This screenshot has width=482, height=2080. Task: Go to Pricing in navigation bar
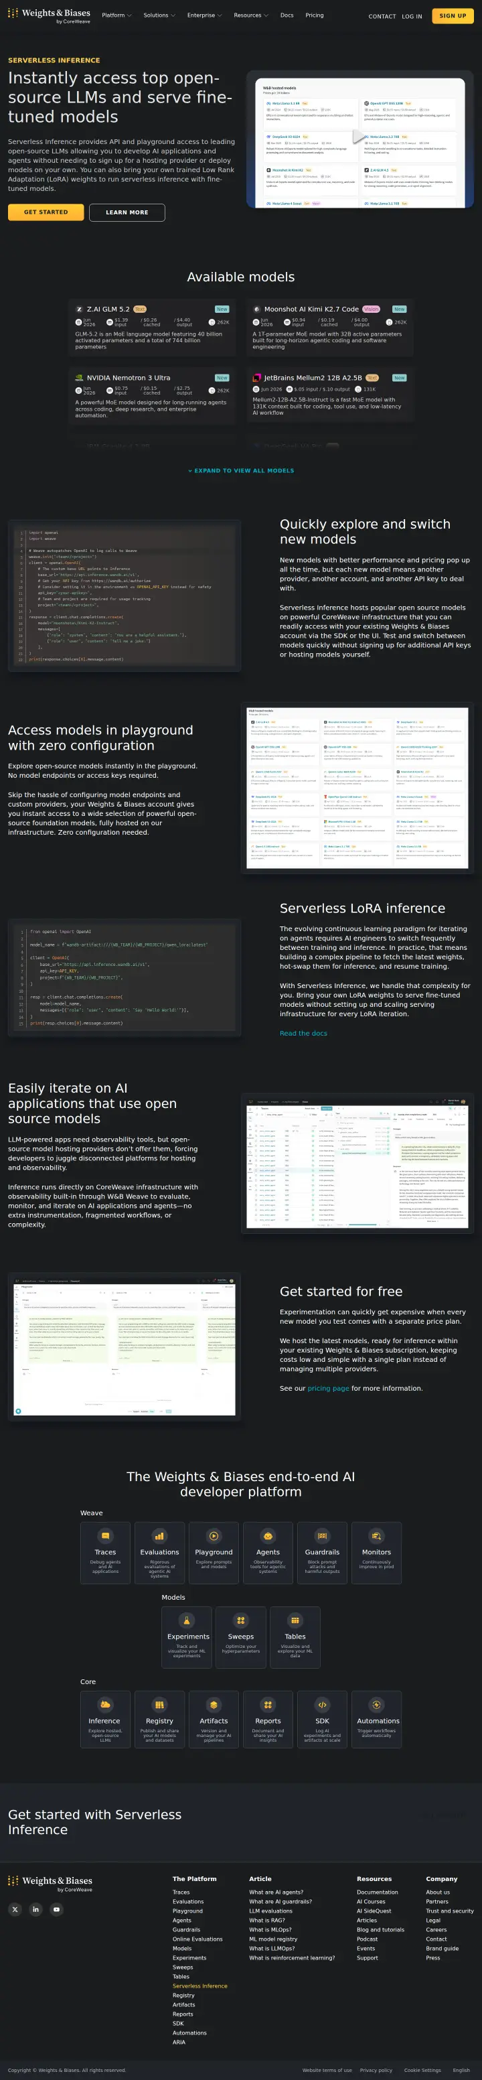coord(314,15)
